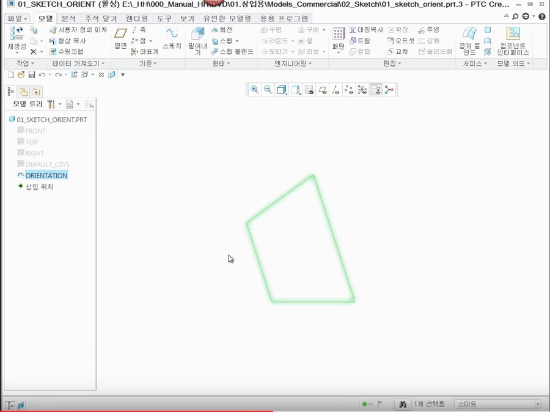Expand the 엔지니어링 group dropdown

tap(293, 63)
